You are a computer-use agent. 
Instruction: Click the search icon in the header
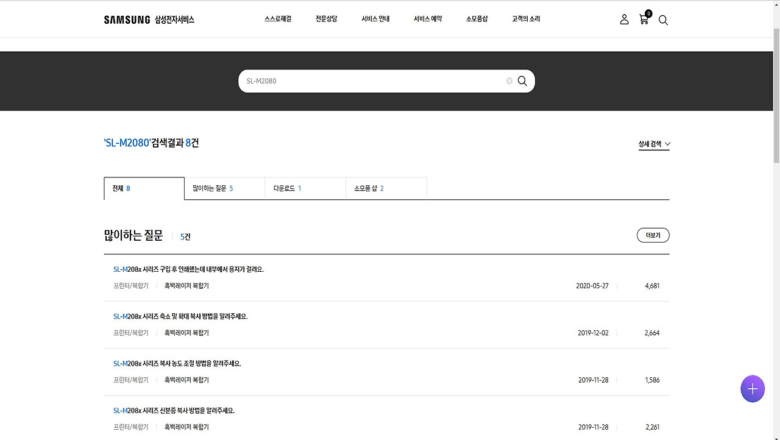(x=663, y=20)
